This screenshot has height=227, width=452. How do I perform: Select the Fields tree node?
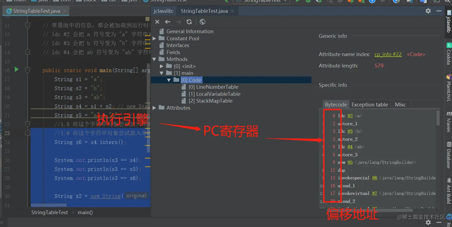click(x=173, y=52)
